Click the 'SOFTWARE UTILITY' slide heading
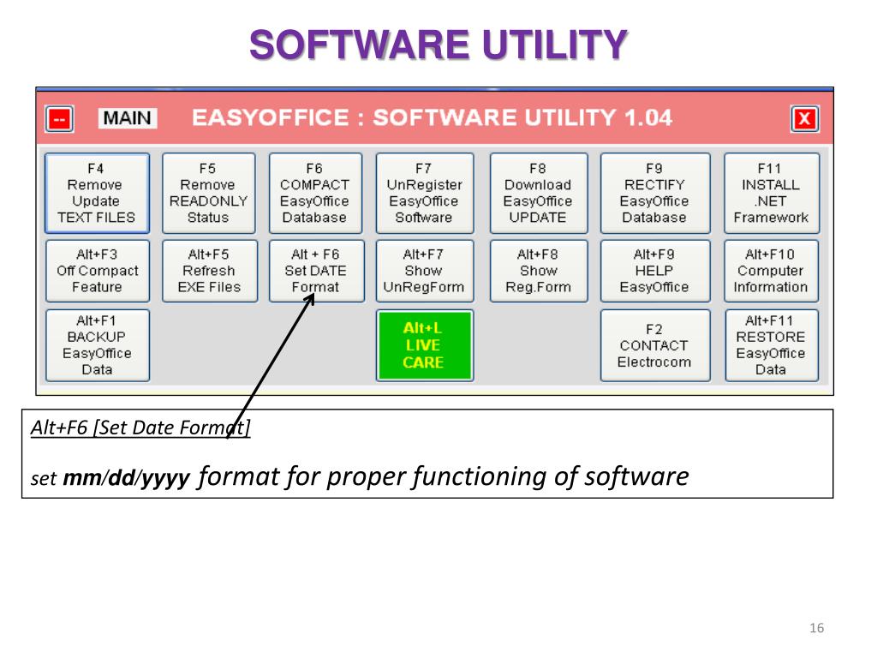This screenshot has width=877, height=658. (438, 45)
